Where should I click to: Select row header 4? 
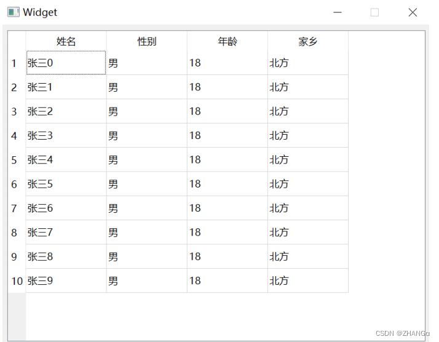click(17, 135)
